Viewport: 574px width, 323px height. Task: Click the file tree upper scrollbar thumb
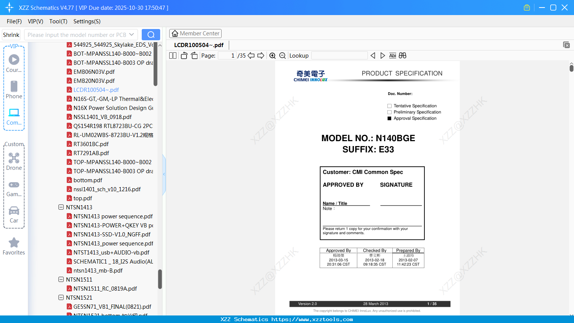click(155, 64)
